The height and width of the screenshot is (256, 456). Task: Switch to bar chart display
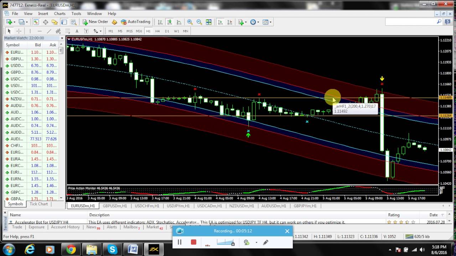(x=160, y=22)
